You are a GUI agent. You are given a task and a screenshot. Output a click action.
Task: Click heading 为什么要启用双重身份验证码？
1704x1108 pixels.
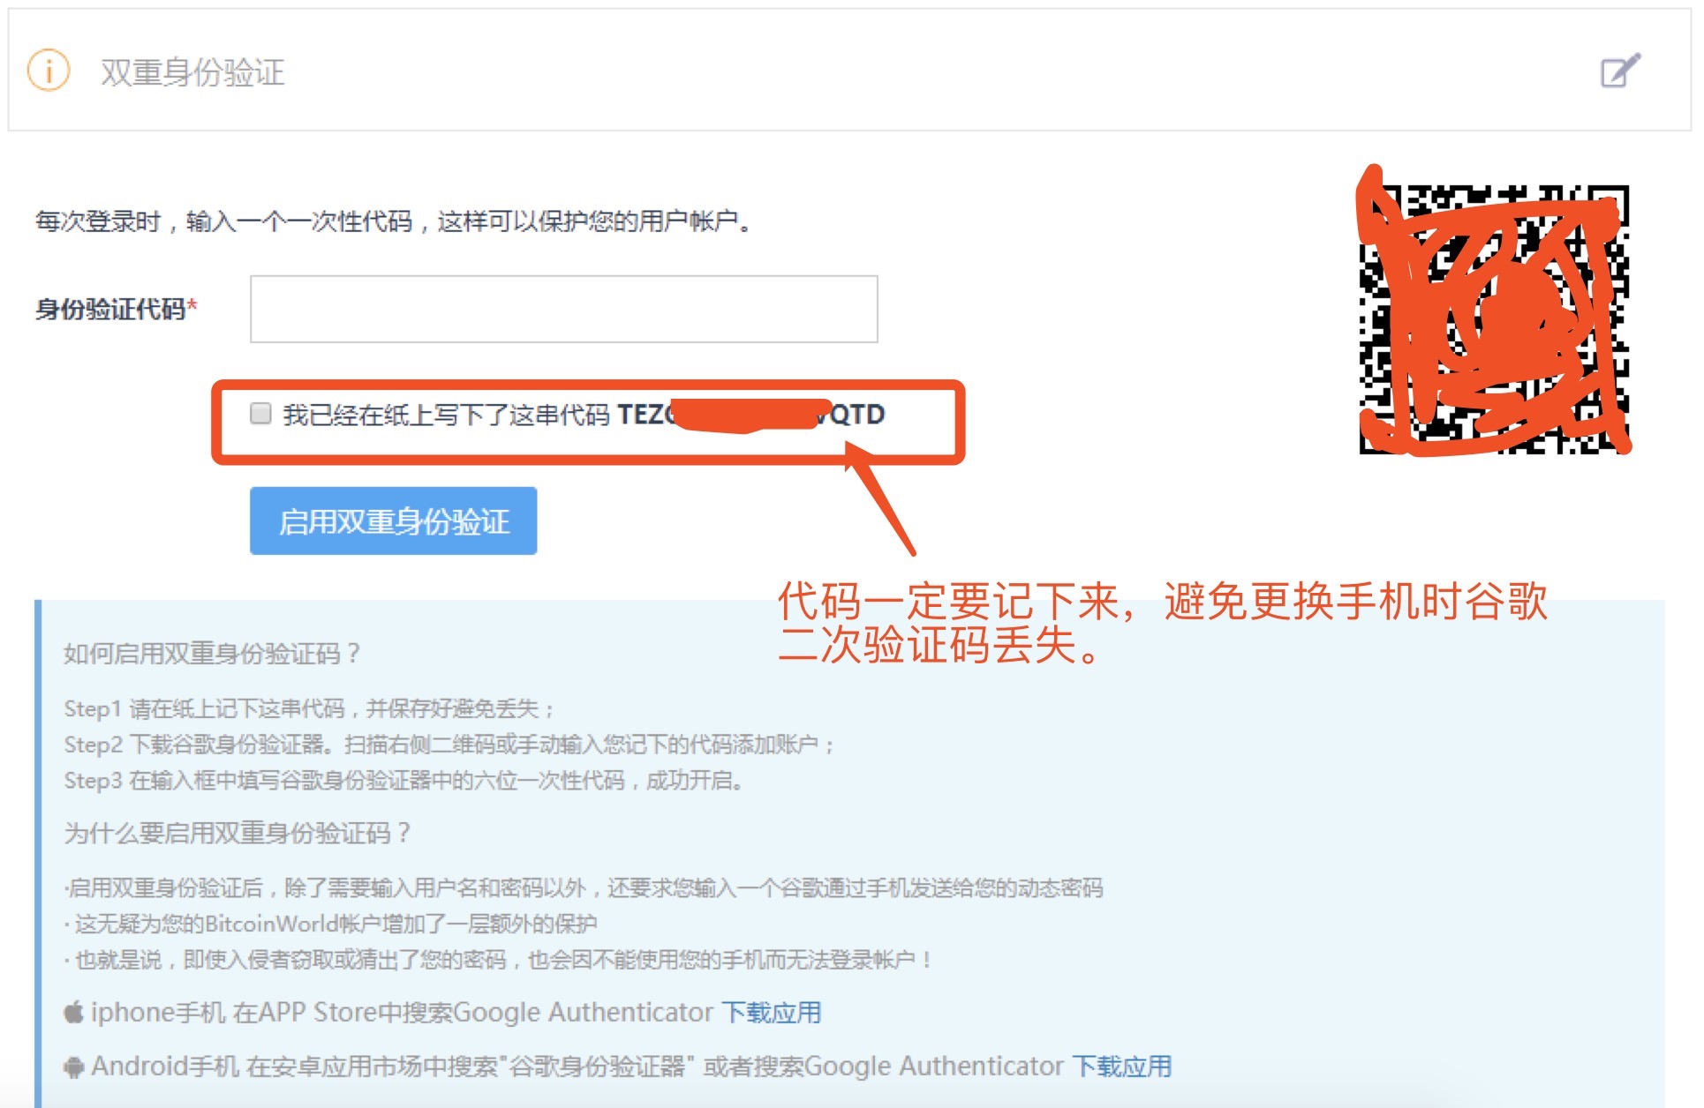coord(238,833)
